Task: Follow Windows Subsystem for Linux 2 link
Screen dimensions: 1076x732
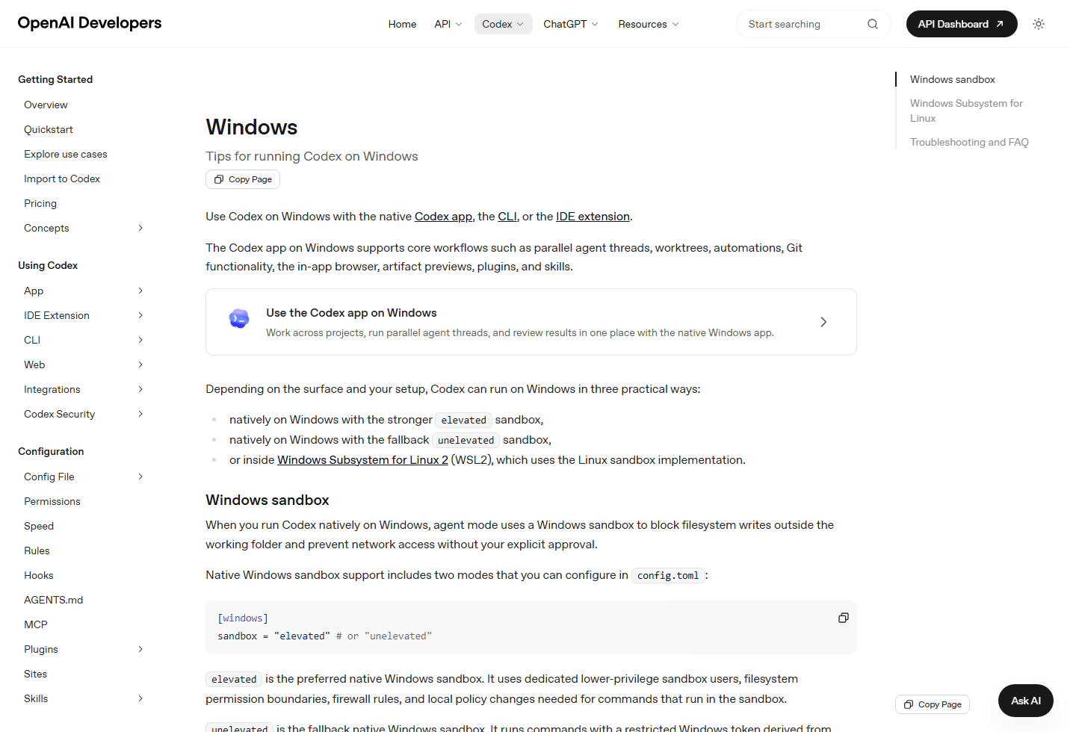Action: pos(362,460)
